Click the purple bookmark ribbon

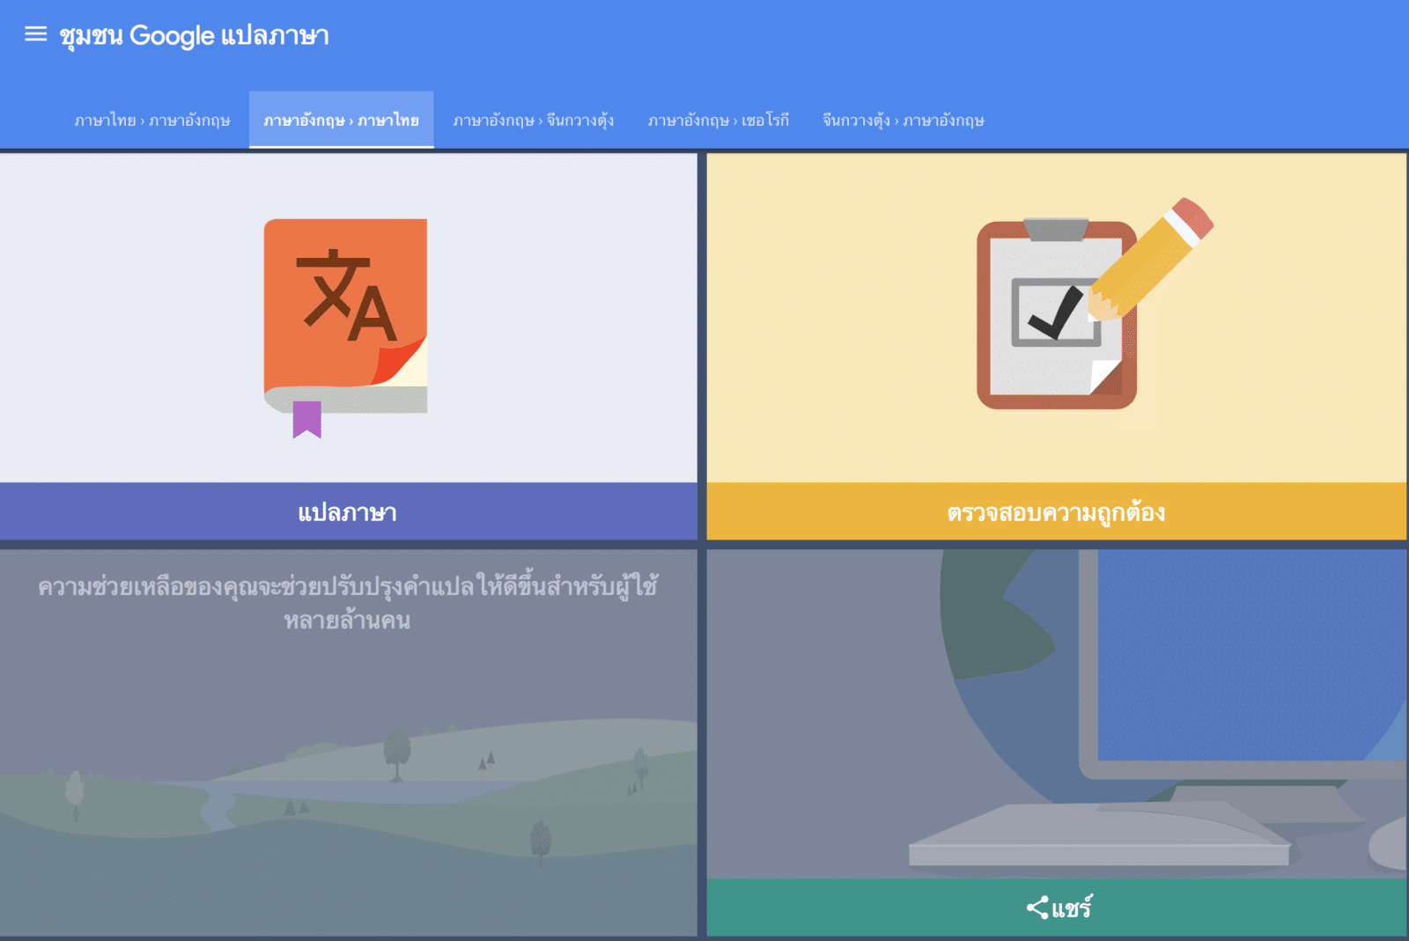(306, 419)
